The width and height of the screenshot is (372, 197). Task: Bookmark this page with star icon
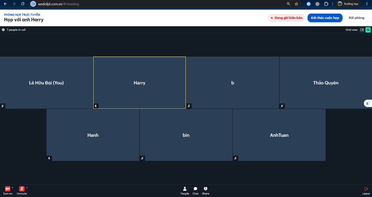(296, 4)
